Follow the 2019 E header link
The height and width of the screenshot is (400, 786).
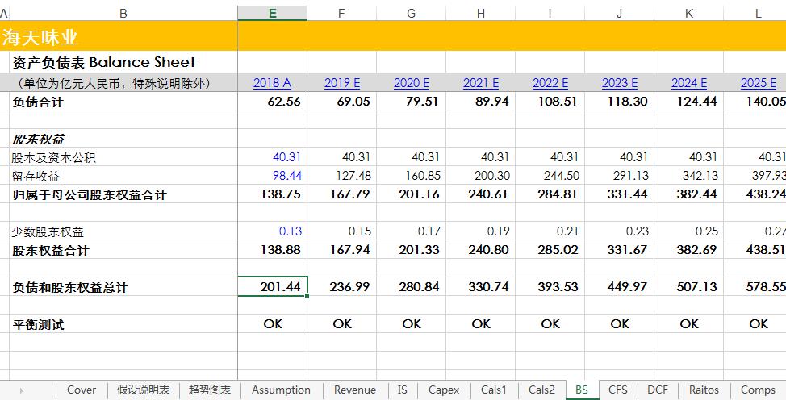342,83
